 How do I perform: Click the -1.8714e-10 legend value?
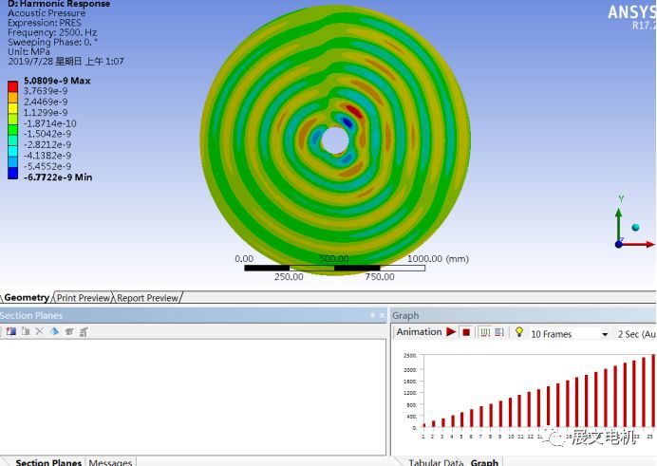coord(50,123)
